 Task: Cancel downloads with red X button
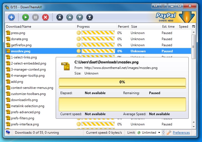(x=45, y=17)
